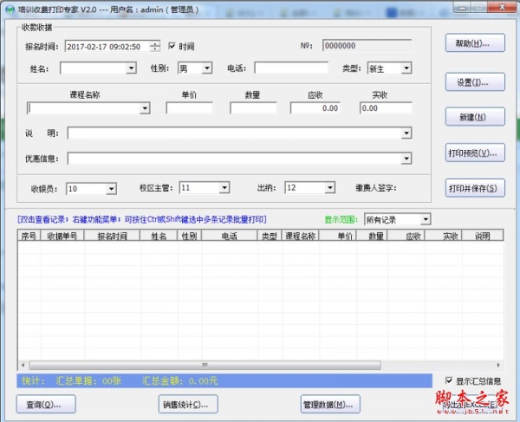Screen dimensions: 520x422
Task: Click the 课程名称 table column header
Action: point(301,236)
